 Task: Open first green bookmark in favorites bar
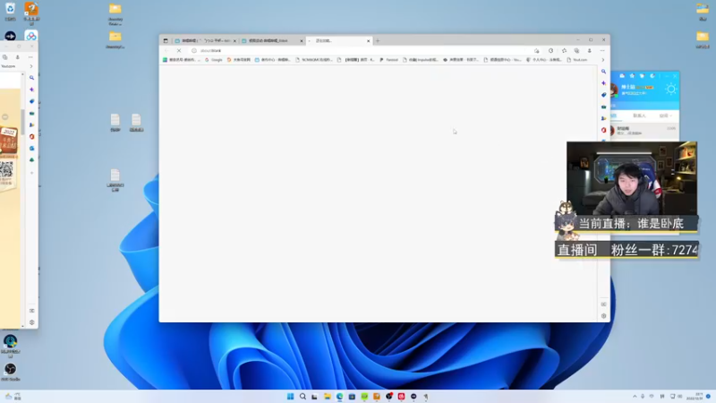[182, 60]
